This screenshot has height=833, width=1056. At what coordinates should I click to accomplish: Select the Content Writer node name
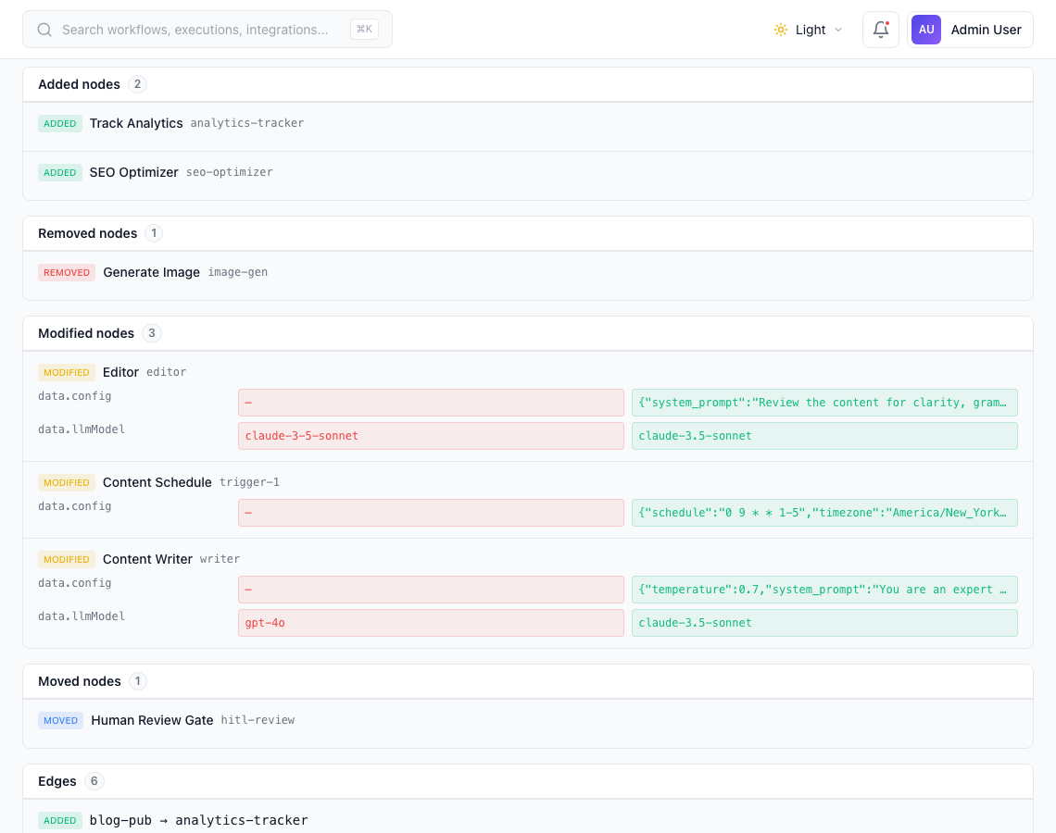pos(147,559)
